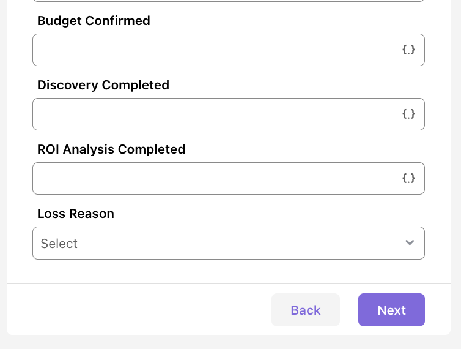Go back with the Back button
This screenshot has height=349, width=461.
click(x=306, y=310)
